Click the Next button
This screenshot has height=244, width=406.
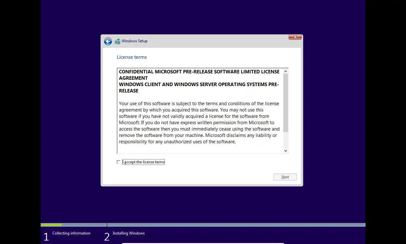tap(285, 177)
